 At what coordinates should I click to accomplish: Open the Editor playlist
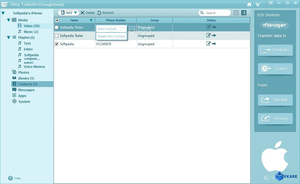pyautogui.click(x=28, y=49)
